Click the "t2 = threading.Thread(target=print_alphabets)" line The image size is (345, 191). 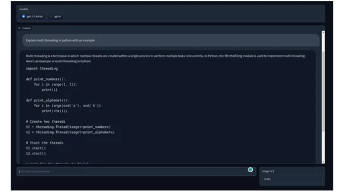[70, 132]
